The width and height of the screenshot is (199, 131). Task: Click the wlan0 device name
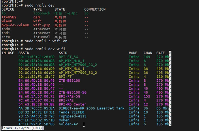point(7,21)
